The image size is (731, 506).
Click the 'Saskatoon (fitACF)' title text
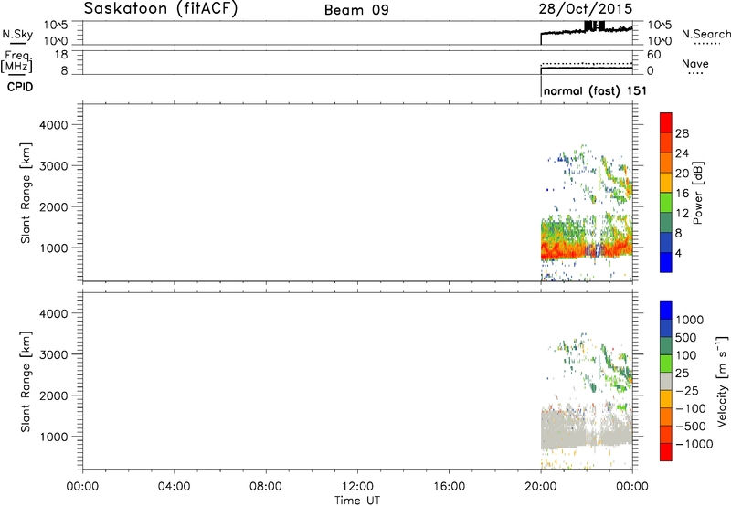161,8
